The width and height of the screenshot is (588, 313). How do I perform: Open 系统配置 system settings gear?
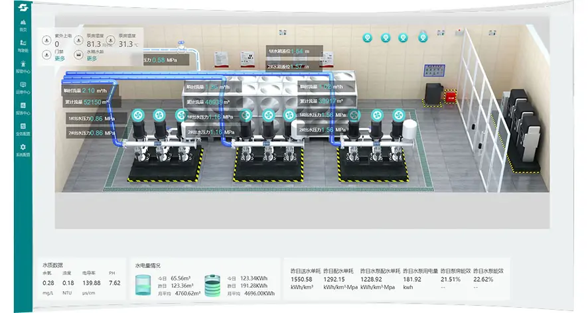point(23,149)
